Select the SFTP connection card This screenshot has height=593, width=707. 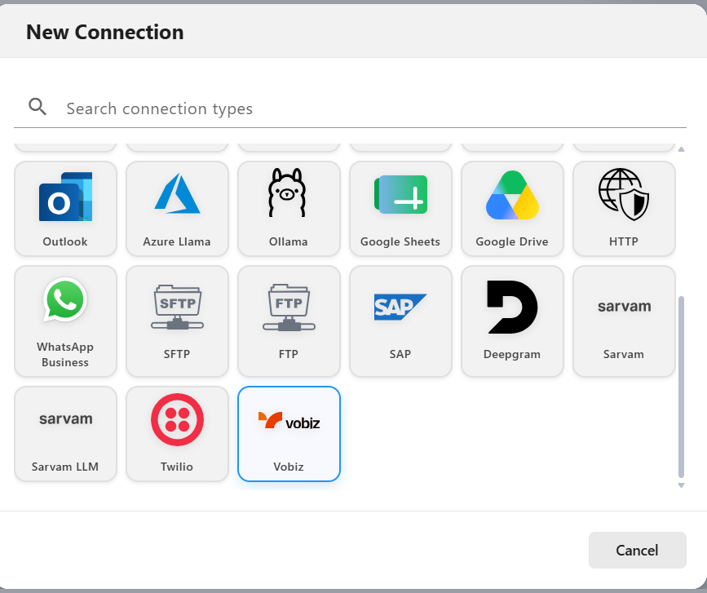177,321
